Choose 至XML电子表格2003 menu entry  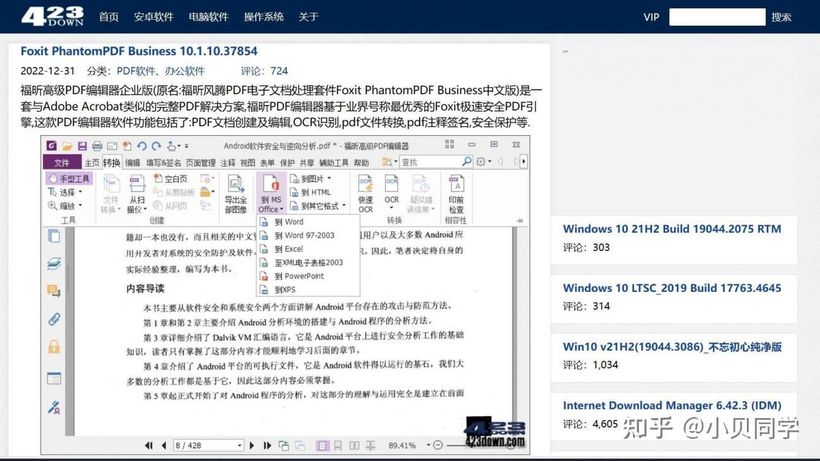coord(308,262)
